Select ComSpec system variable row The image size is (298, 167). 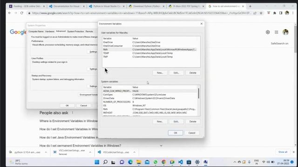click(150, 95)
